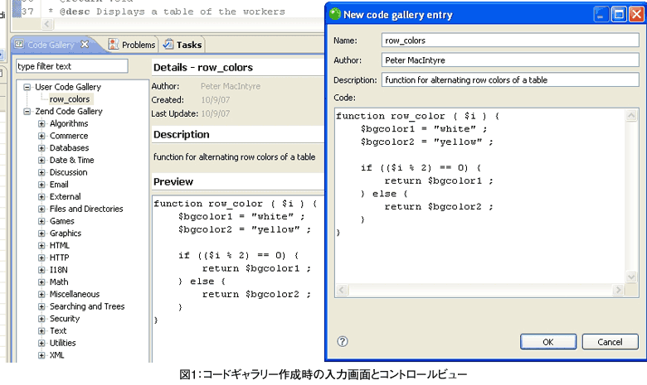This screenshot has width=647, height=385.
Task: Switch to the Code Gallery tab
Action: 51,45
